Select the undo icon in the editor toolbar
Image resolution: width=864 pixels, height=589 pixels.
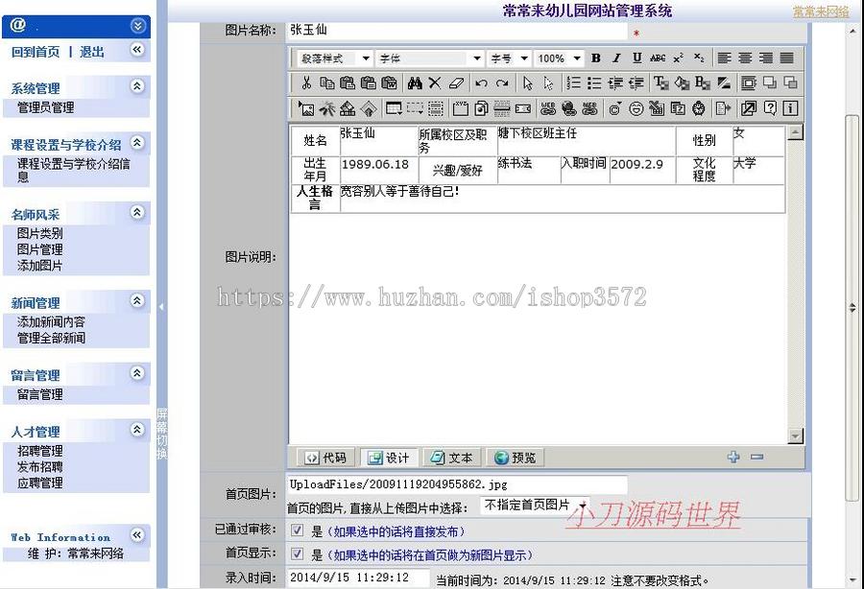click(482, 82)
